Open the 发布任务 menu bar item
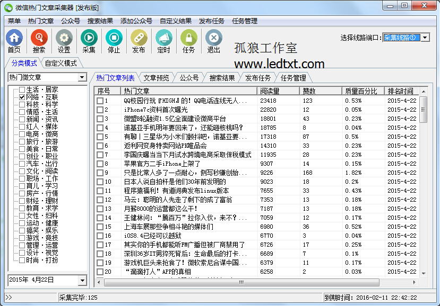This screenshot has width=440, height=306. (212, 21)
